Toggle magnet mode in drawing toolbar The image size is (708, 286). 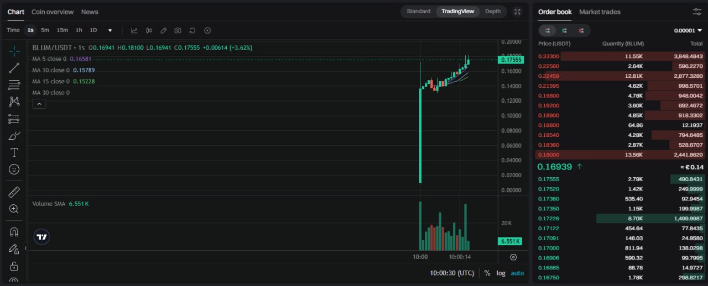14,232
